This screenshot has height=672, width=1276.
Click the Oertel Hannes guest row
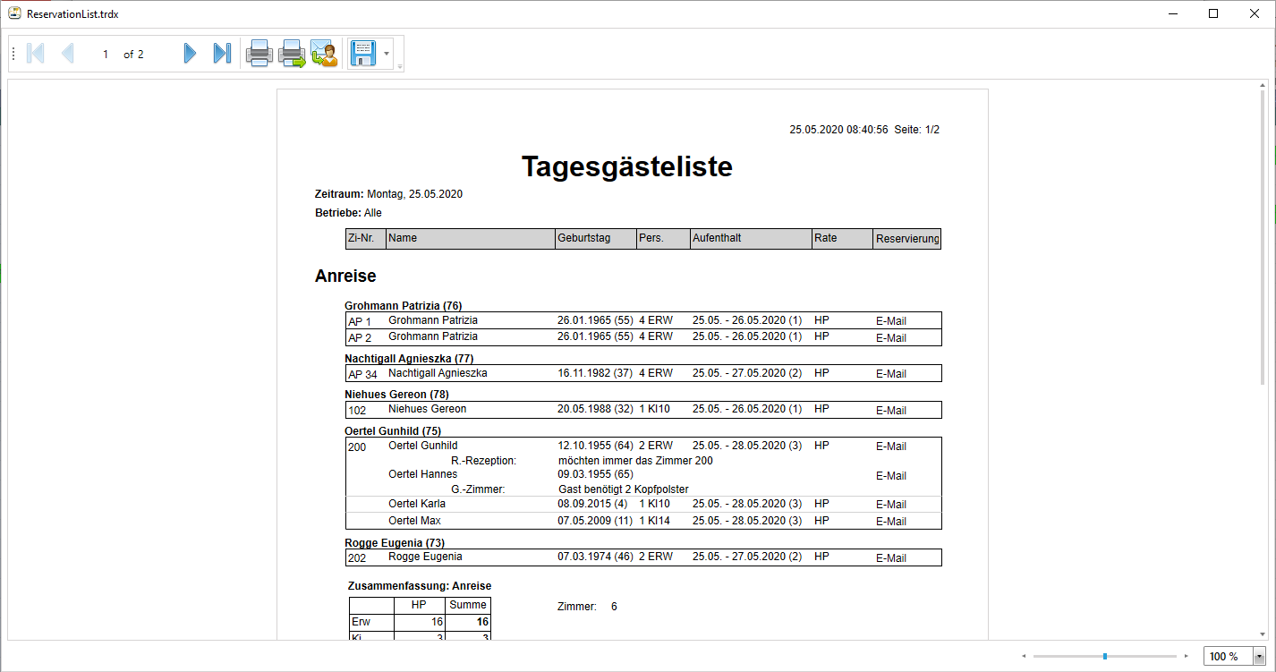pyautogui.click(x=643, y=474)
